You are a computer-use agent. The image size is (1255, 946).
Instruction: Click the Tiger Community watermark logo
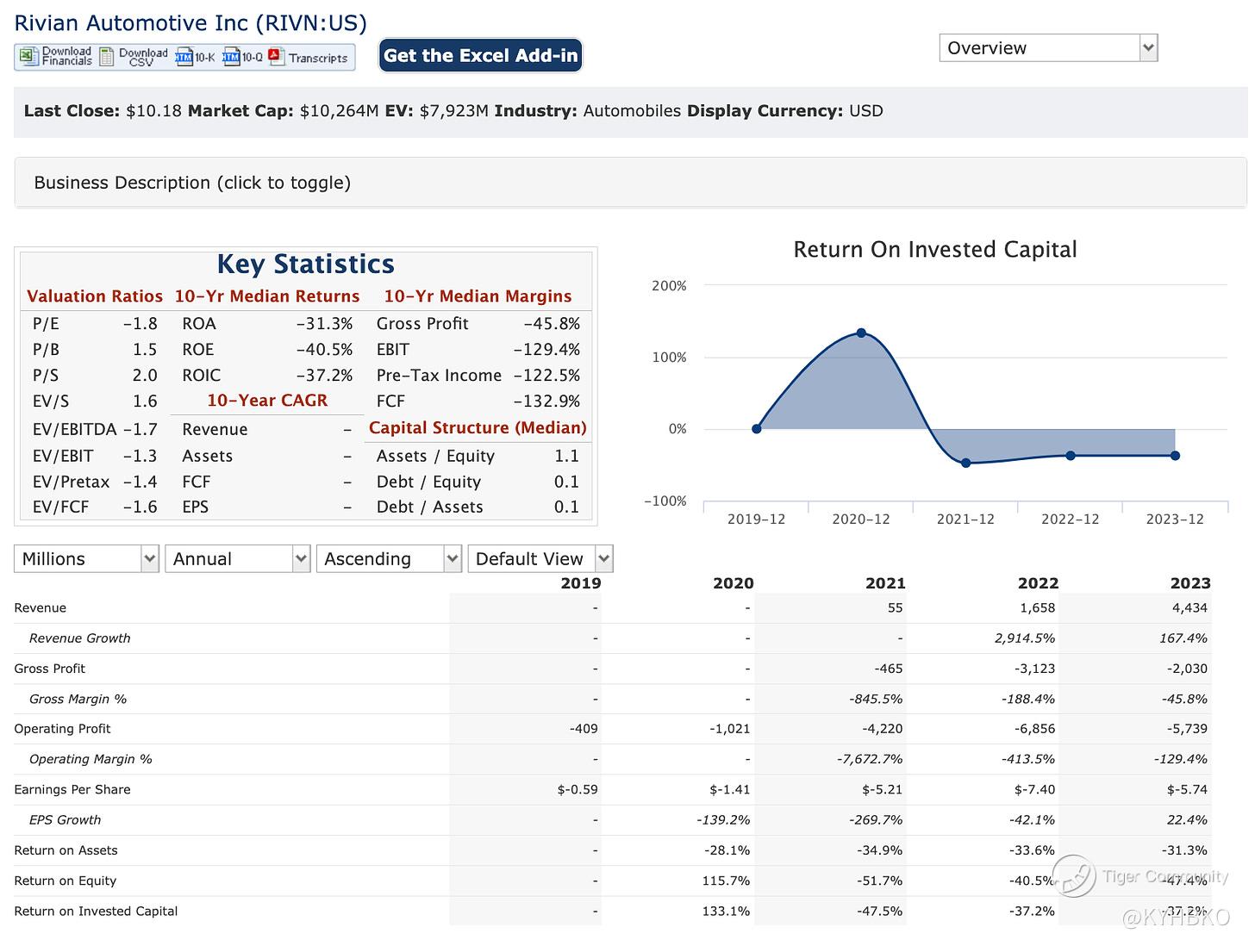pyautogui.click(x=1072, y=875)
